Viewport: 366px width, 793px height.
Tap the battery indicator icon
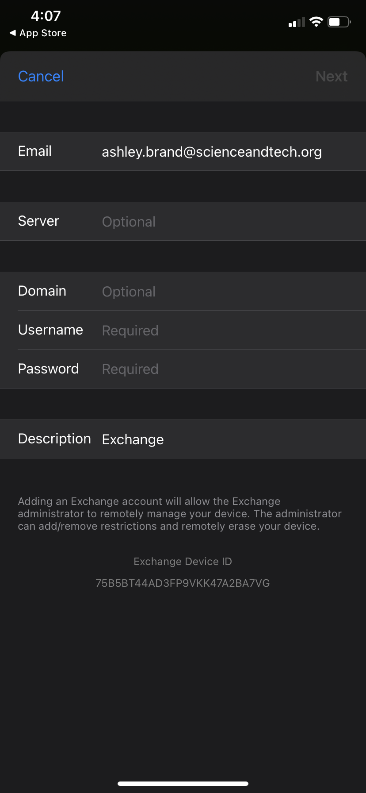click(x=339, y=22)
